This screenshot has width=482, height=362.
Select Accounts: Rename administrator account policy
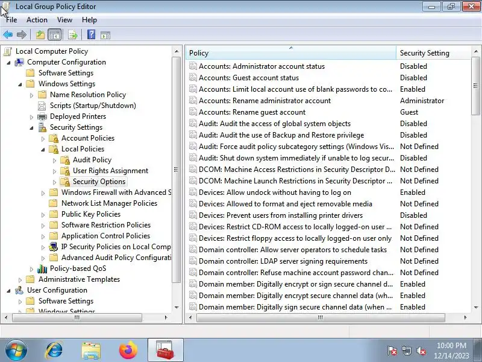(x=264, y=101)
